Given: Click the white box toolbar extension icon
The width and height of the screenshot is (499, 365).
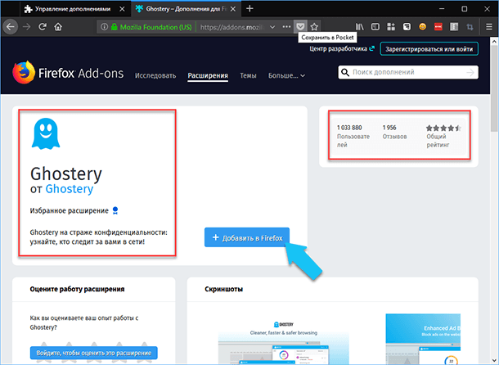Looking at the screenshot, I should (407, 27).
